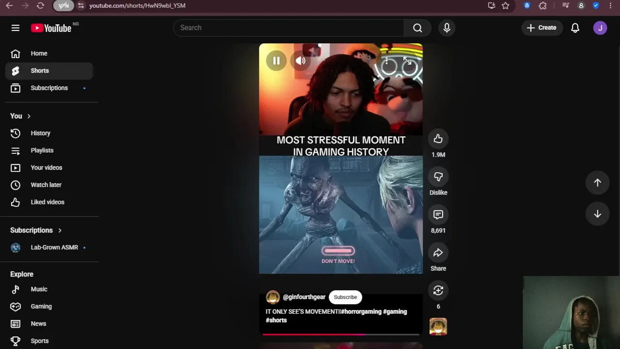Image resolution: width=620 pixels, height=349 pixels.
Task: Open Lab-Grown ASMR channel
Action: [49, 247]
